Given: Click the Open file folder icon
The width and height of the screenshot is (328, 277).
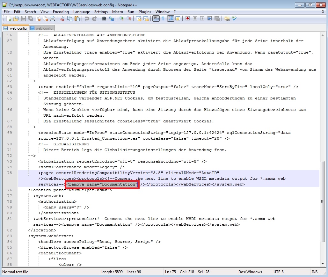Looking at the screenshot, I should (x=16, y=19).
